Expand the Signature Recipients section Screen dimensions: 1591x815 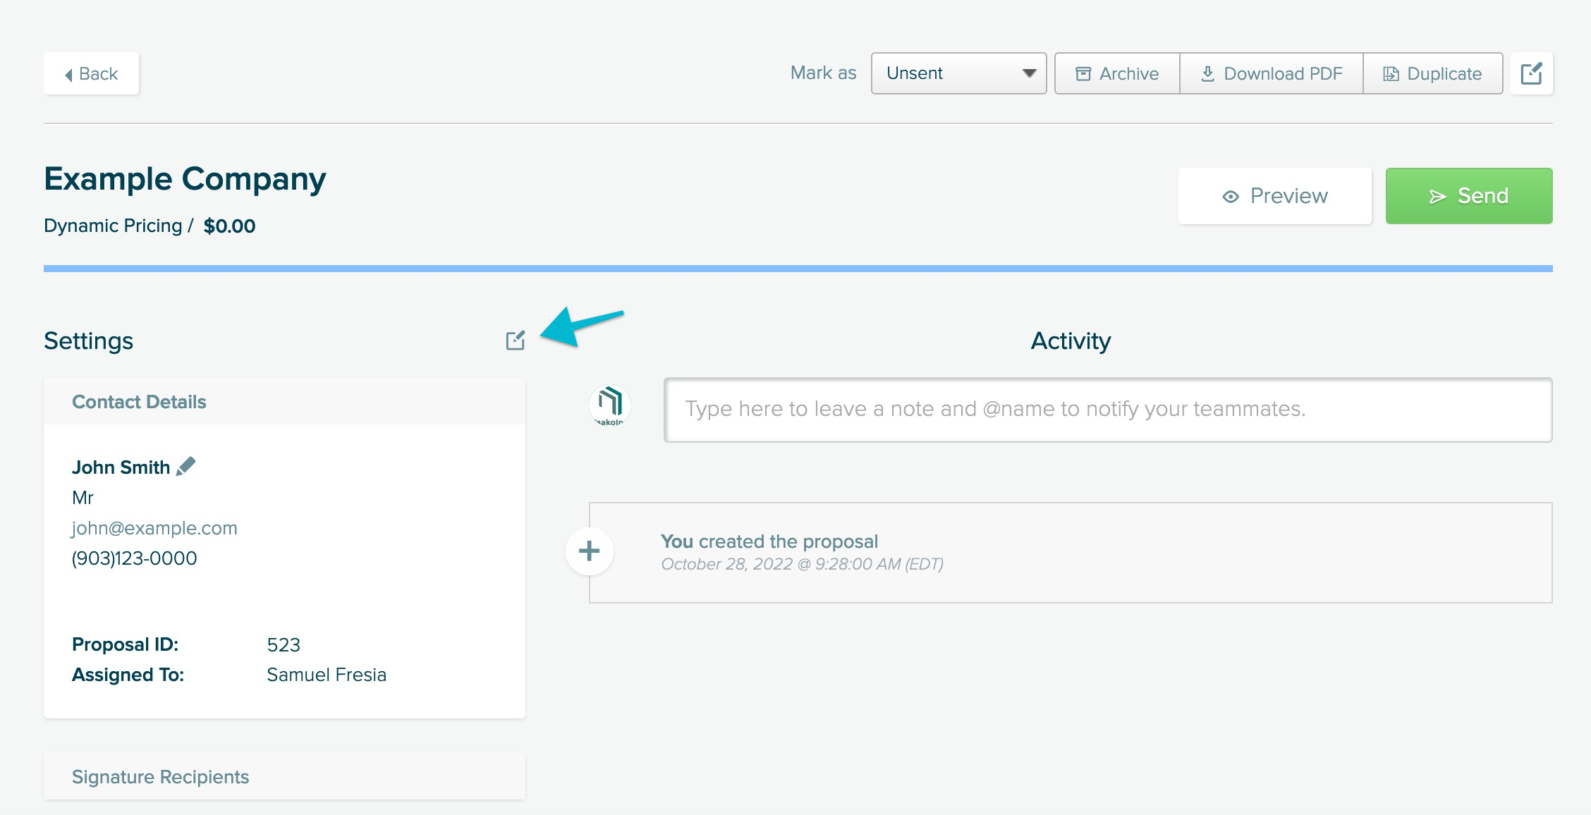[159, 776]
